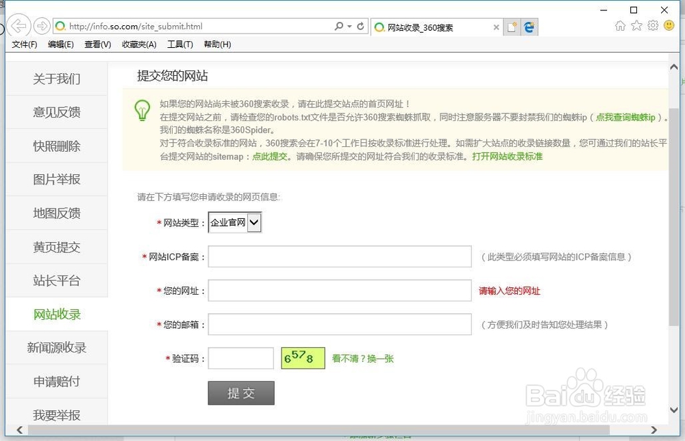
Task: Focus the 网站ICP备案 input field
Action: pyautogui.click(x=340, y=256)
